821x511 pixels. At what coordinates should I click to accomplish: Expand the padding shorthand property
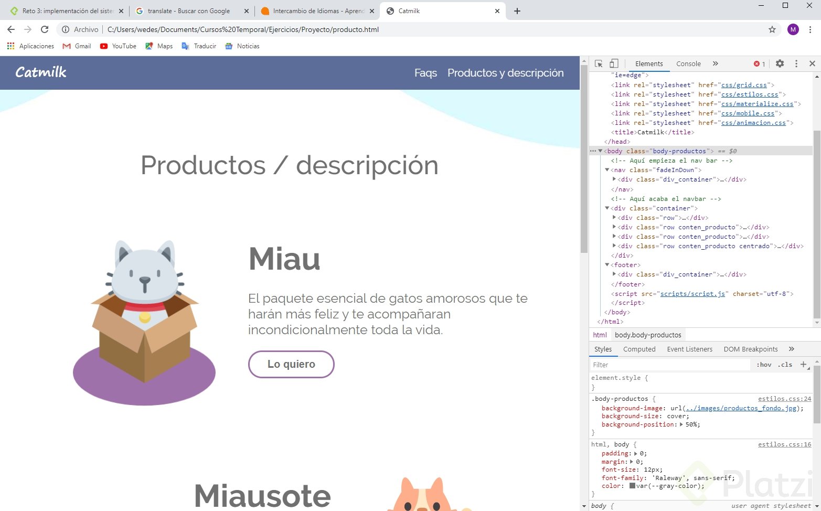[x=635, y=453]
